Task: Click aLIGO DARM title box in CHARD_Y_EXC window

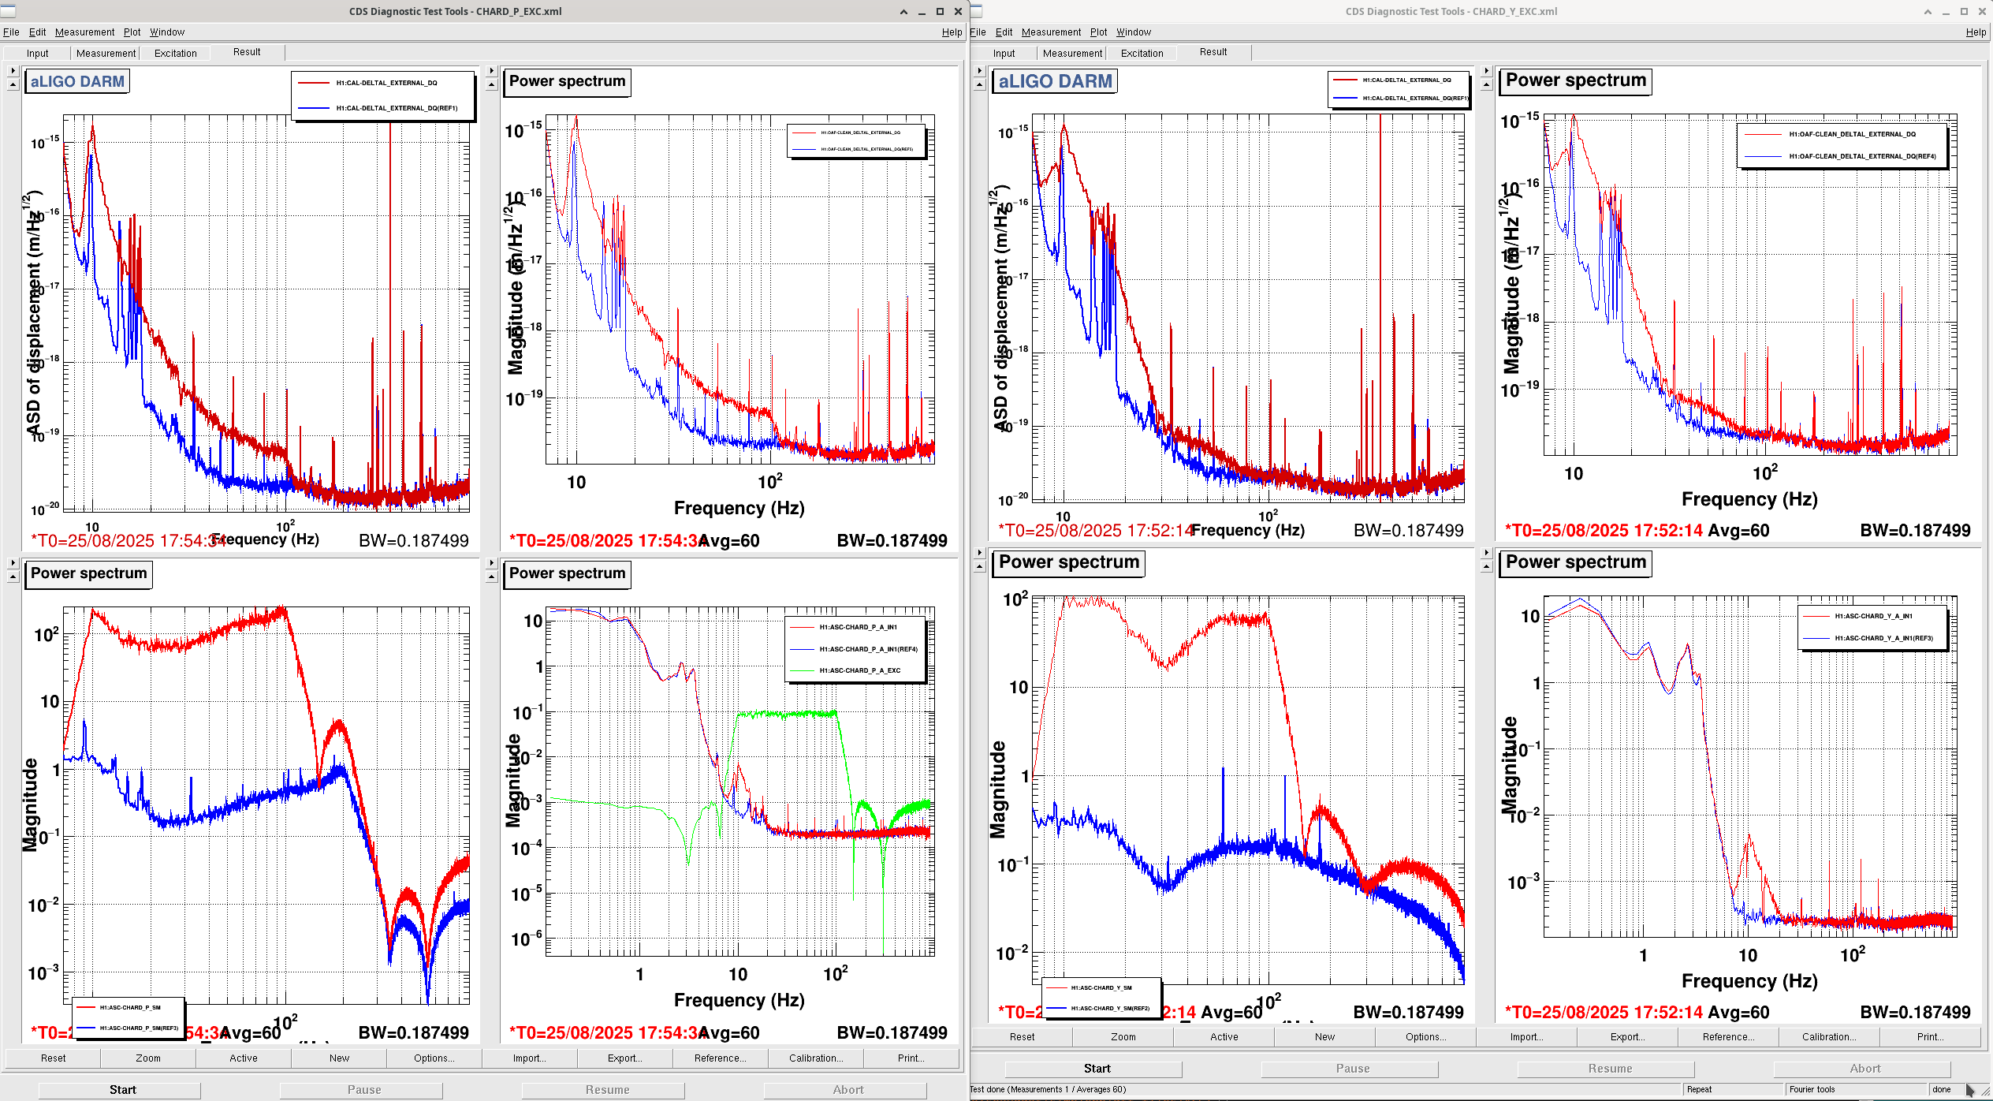Action: coord(1055,81)
